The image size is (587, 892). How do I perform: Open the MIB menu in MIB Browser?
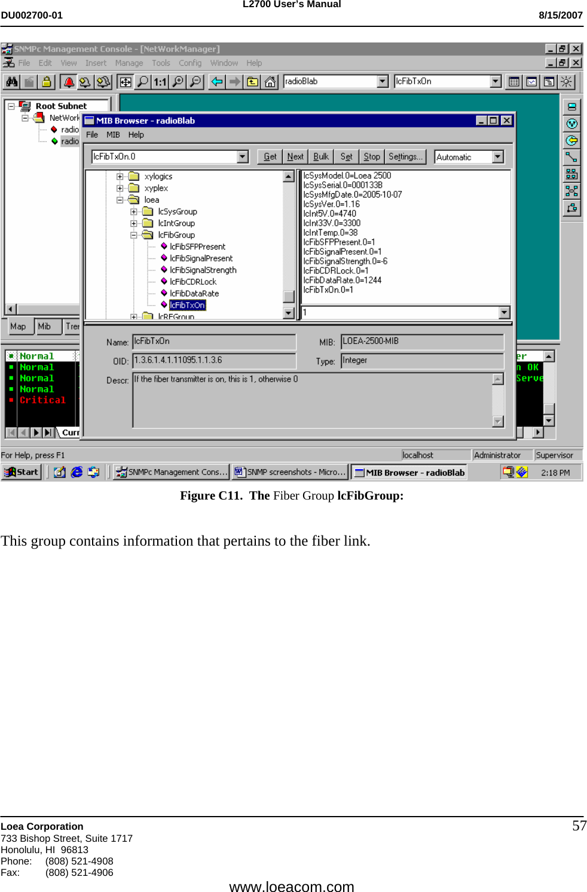point(113,135)
